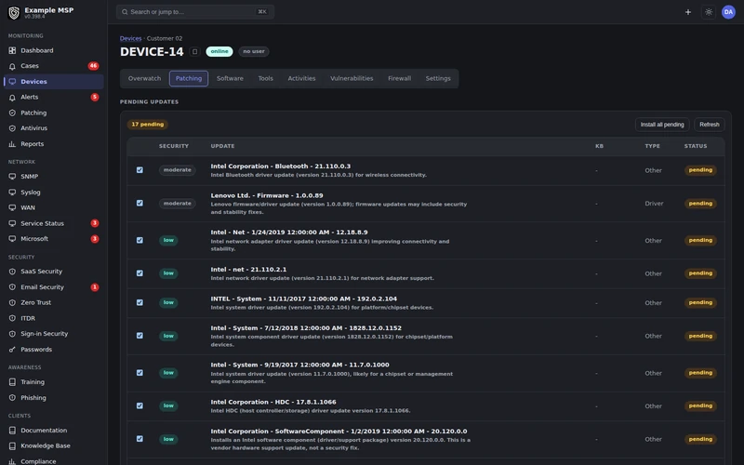Open the DA user avatar menu
744x465 pixels.
tap(728, 12)
